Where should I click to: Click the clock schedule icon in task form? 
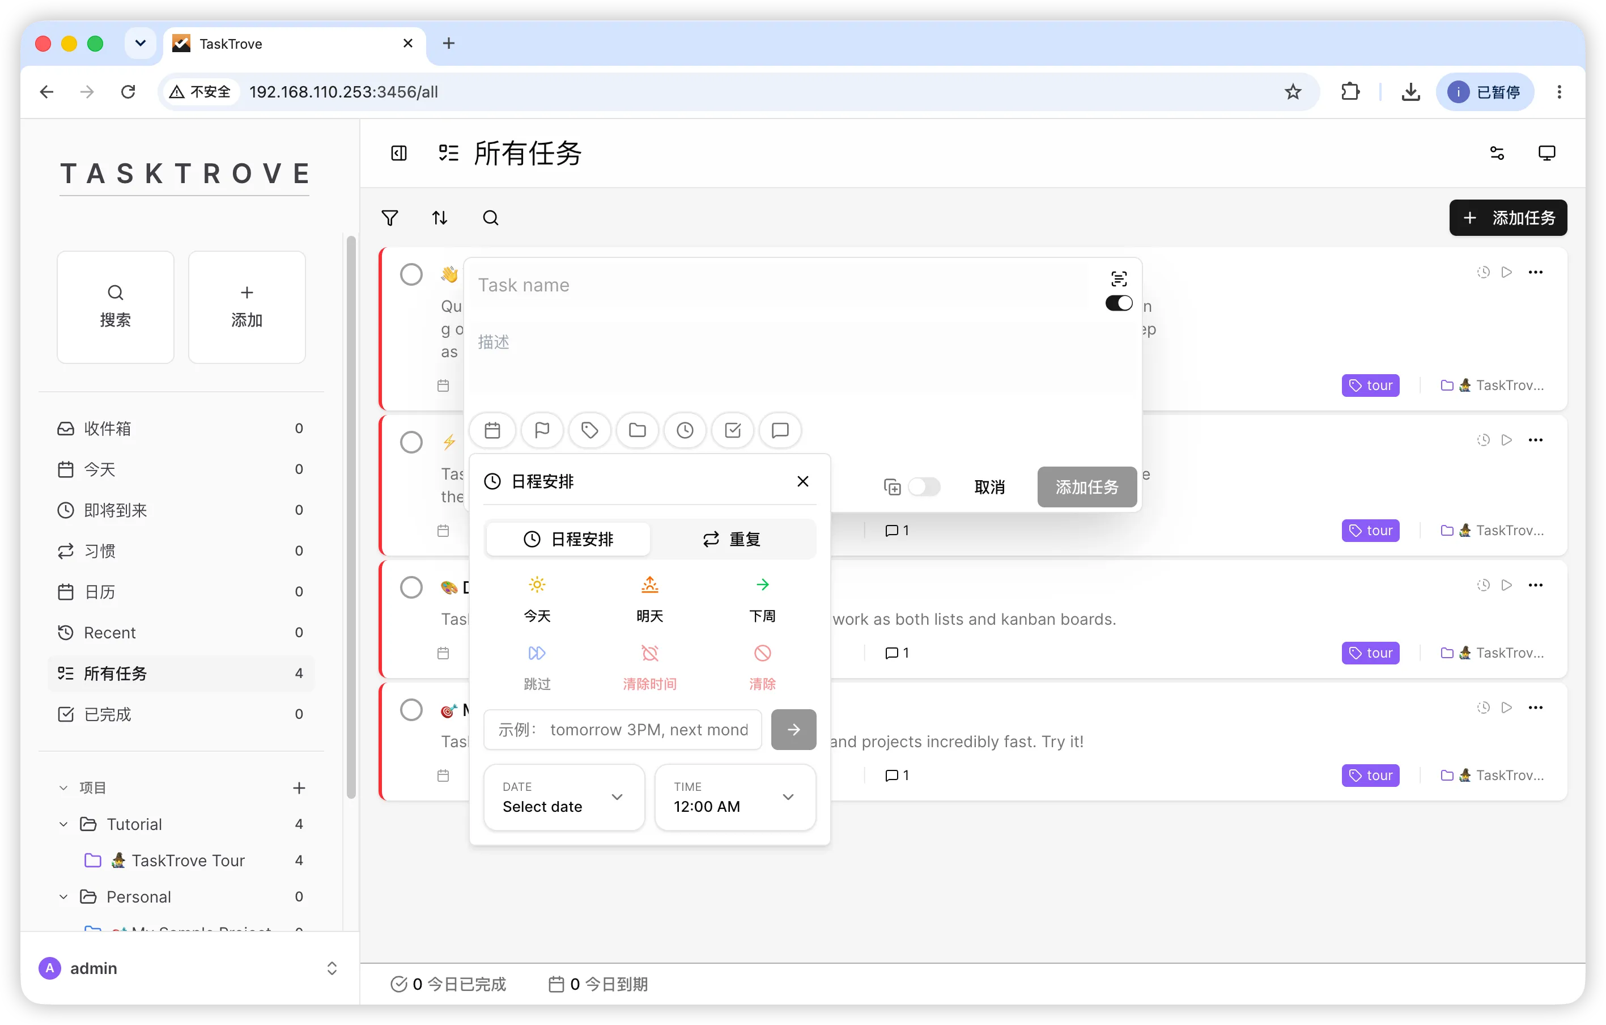click(x=685, y=430)
